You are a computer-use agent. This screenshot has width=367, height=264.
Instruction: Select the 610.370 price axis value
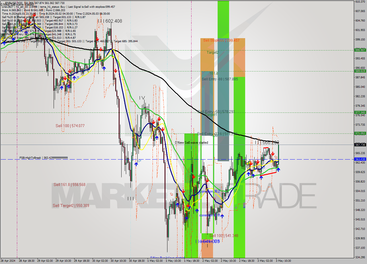(x=360, y=2)
